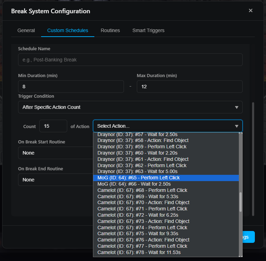This screenshot has height=261, width=266.
Task: Select Camelot #77 Perform Left Click
Action: tap(166, 246)
